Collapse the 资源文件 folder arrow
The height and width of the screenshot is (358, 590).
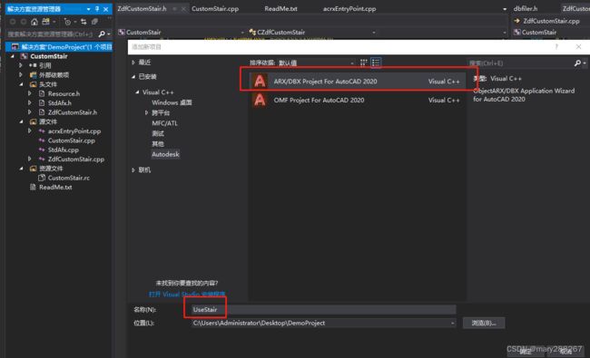coord(21,169)
